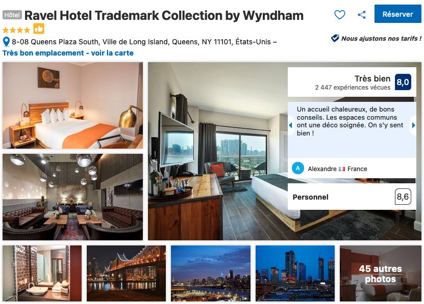The width and height of the screenshot is (424, 304).
Task: Click the four-star rating icons
Action: (16, 30)
